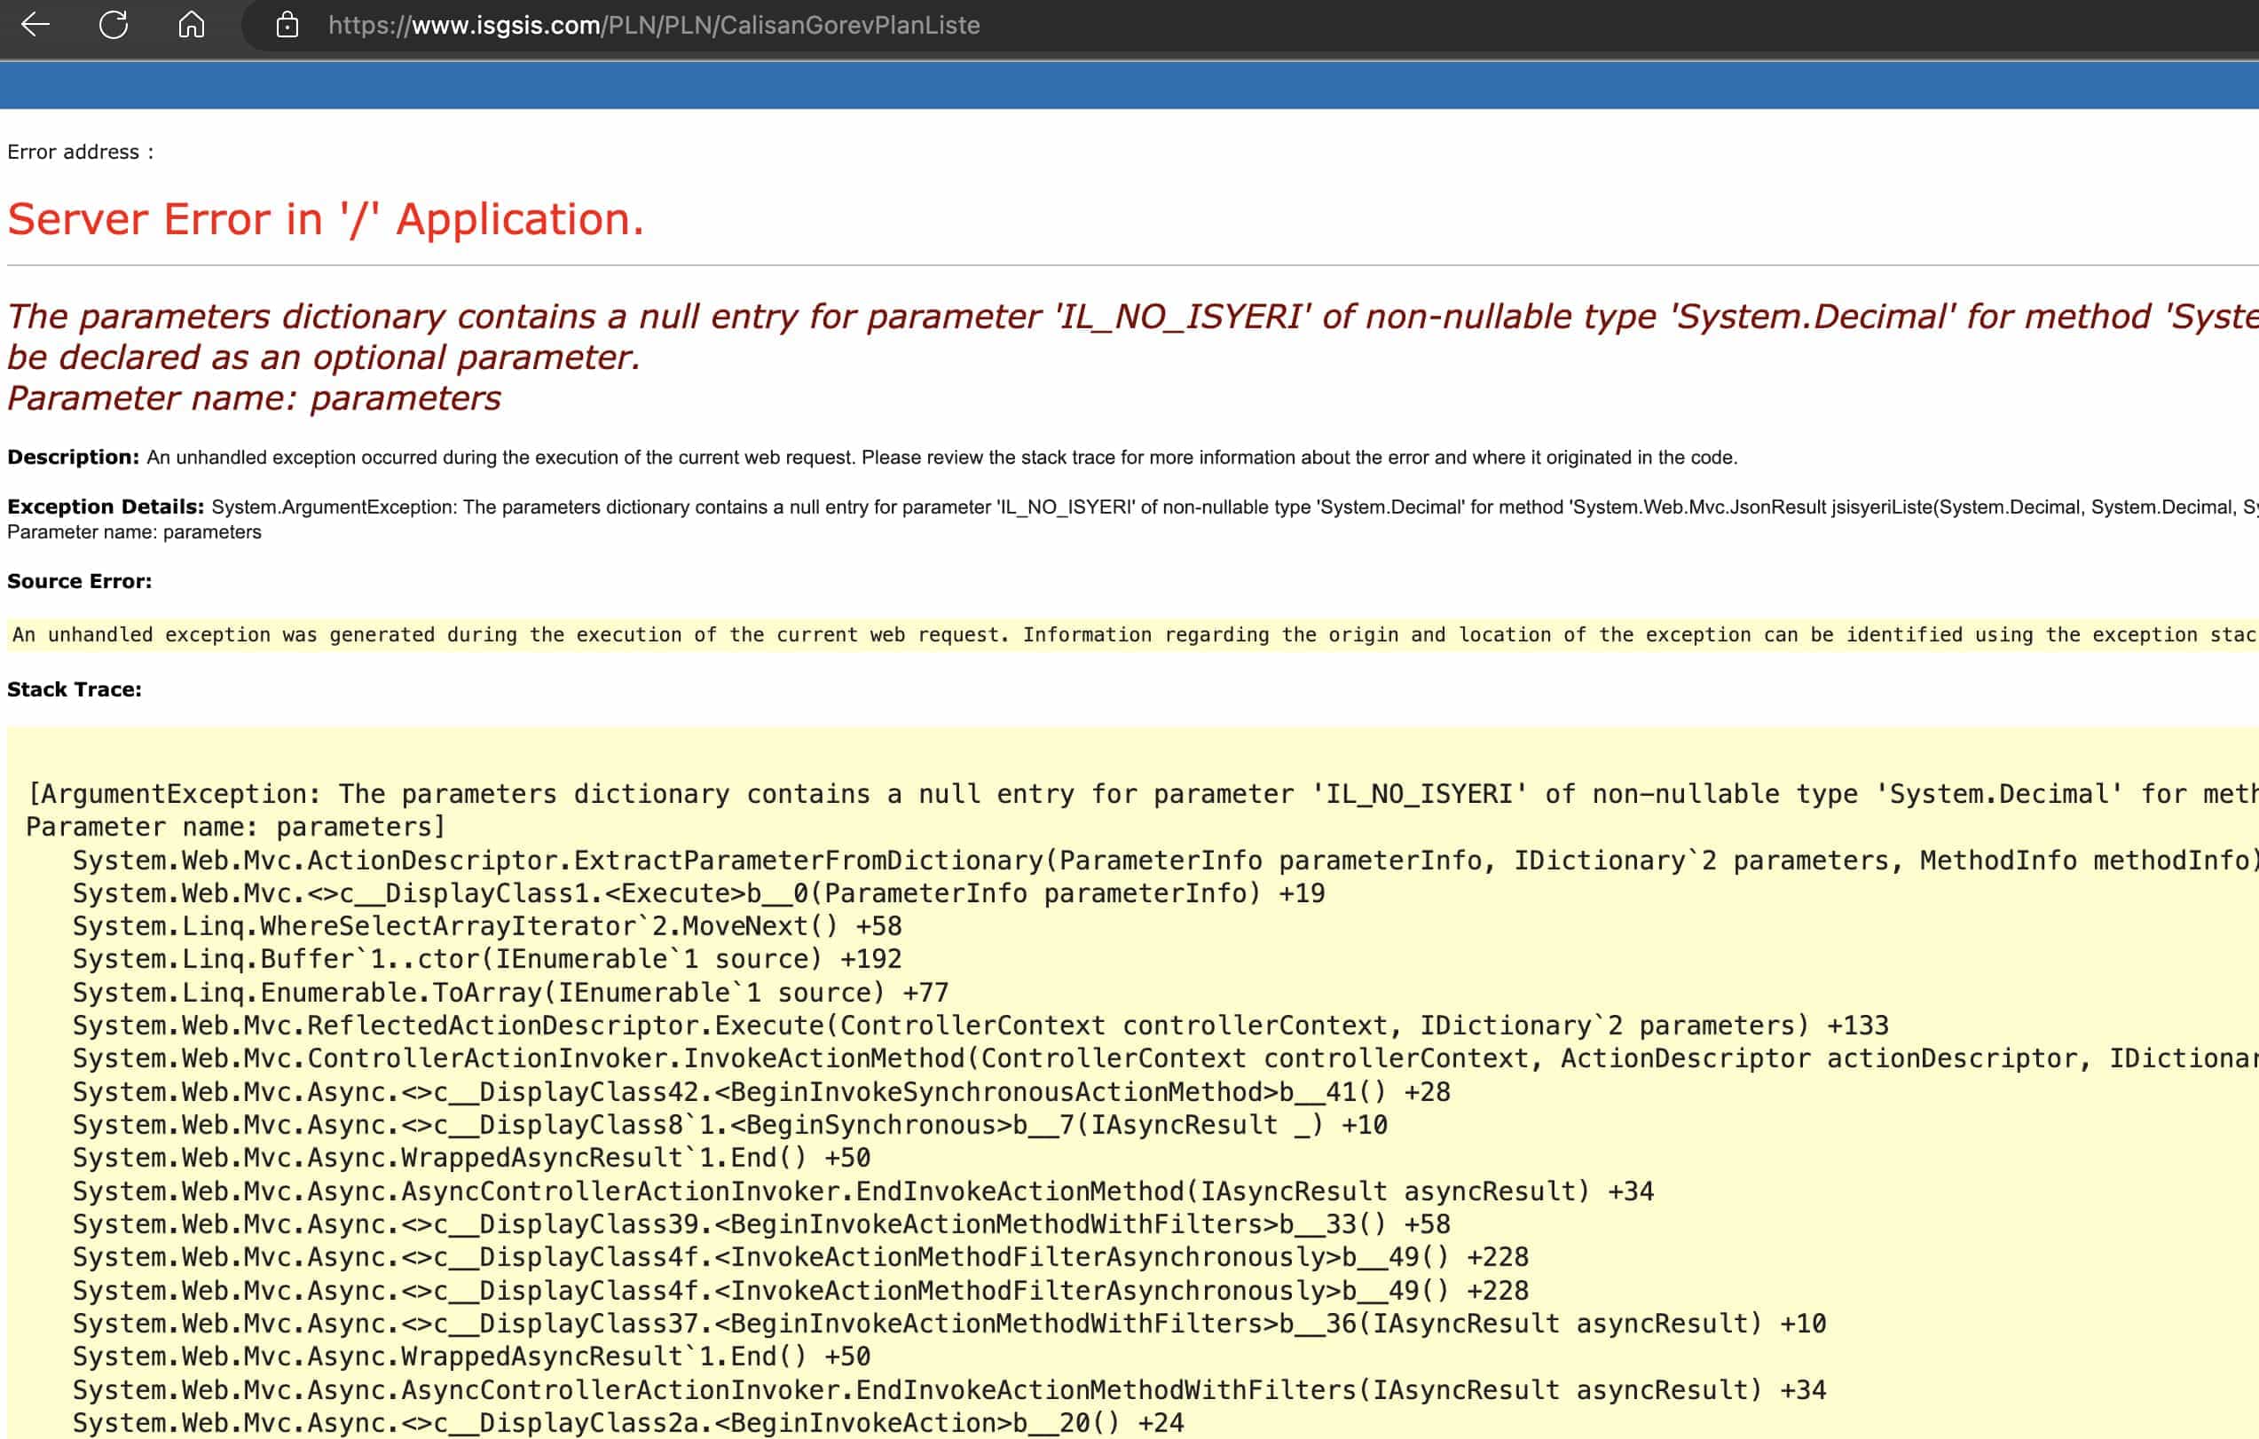Click the 'Source Error:' heading
2259x1439 pixels.
(x=79, y=582)
